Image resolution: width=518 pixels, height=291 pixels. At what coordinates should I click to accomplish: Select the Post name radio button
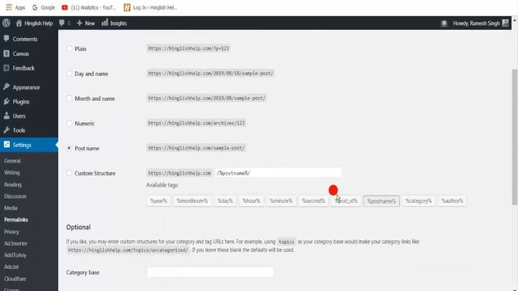(69, 148)
